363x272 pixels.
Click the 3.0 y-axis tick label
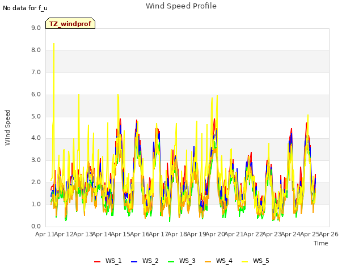pyautogui.click(x=36, y=160)
